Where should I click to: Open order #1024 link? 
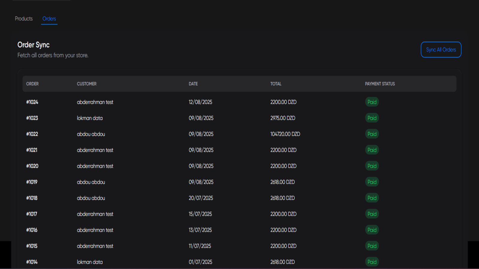(x=32, y=102)
